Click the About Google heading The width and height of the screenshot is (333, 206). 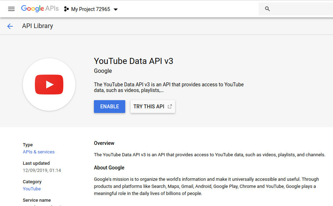[x=109, y=168]
